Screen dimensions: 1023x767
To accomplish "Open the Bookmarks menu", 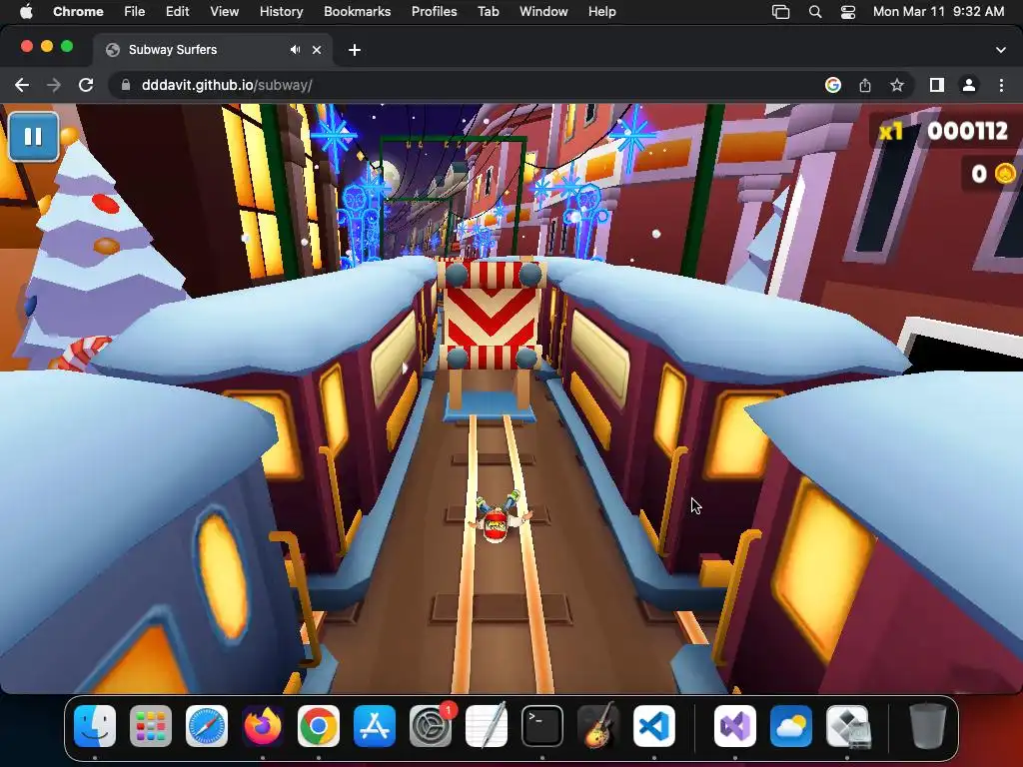I will point(357,11).
